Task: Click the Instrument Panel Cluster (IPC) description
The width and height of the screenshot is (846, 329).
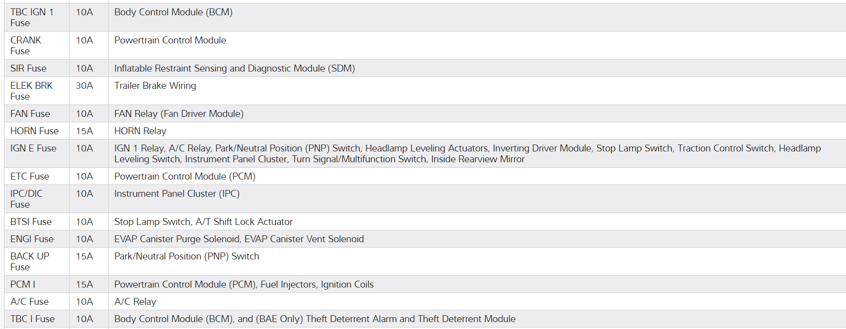Action: point(176,194)
